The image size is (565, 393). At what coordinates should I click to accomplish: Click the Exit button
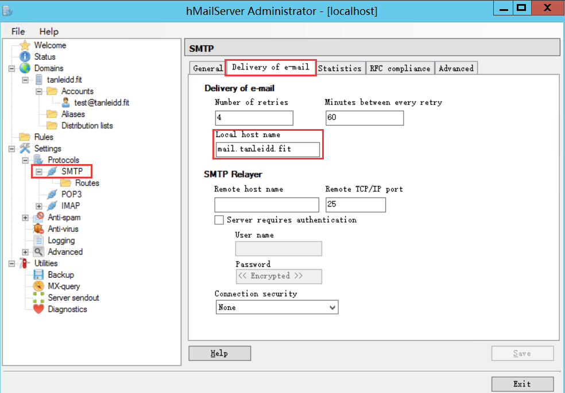click(x=522, y=384)
